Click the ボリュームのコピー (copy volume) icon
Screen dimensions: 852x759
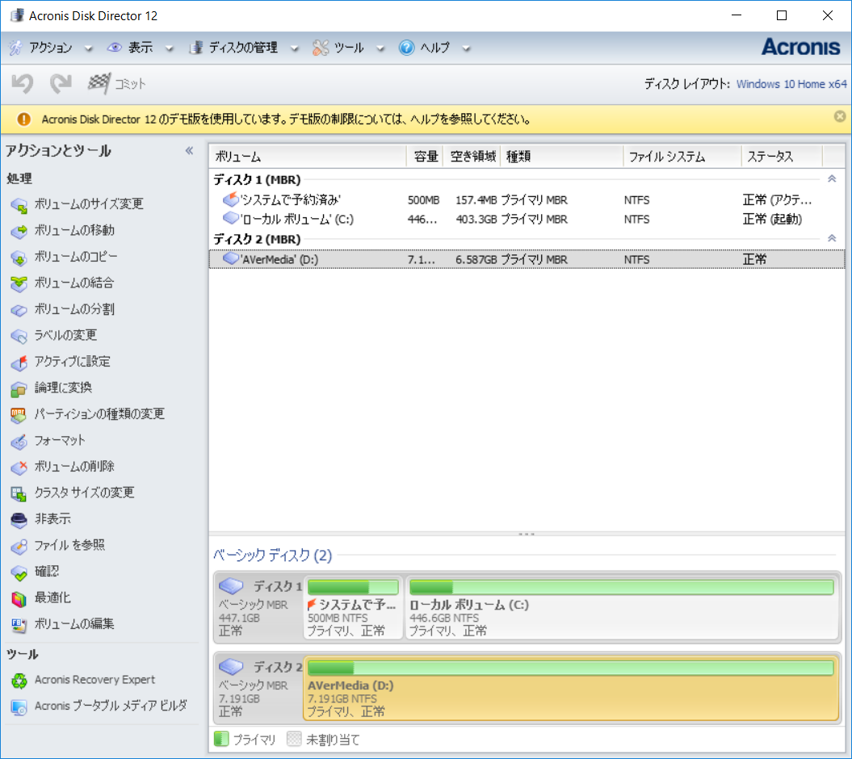[x=19, y=257]
